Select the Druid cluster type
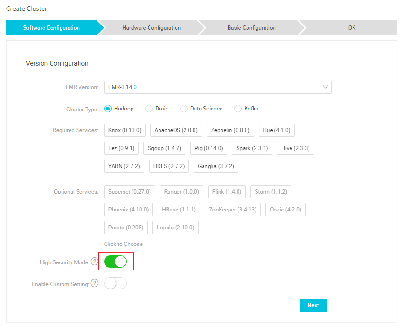This screenshot has width=406, height=329. (149, 109)
